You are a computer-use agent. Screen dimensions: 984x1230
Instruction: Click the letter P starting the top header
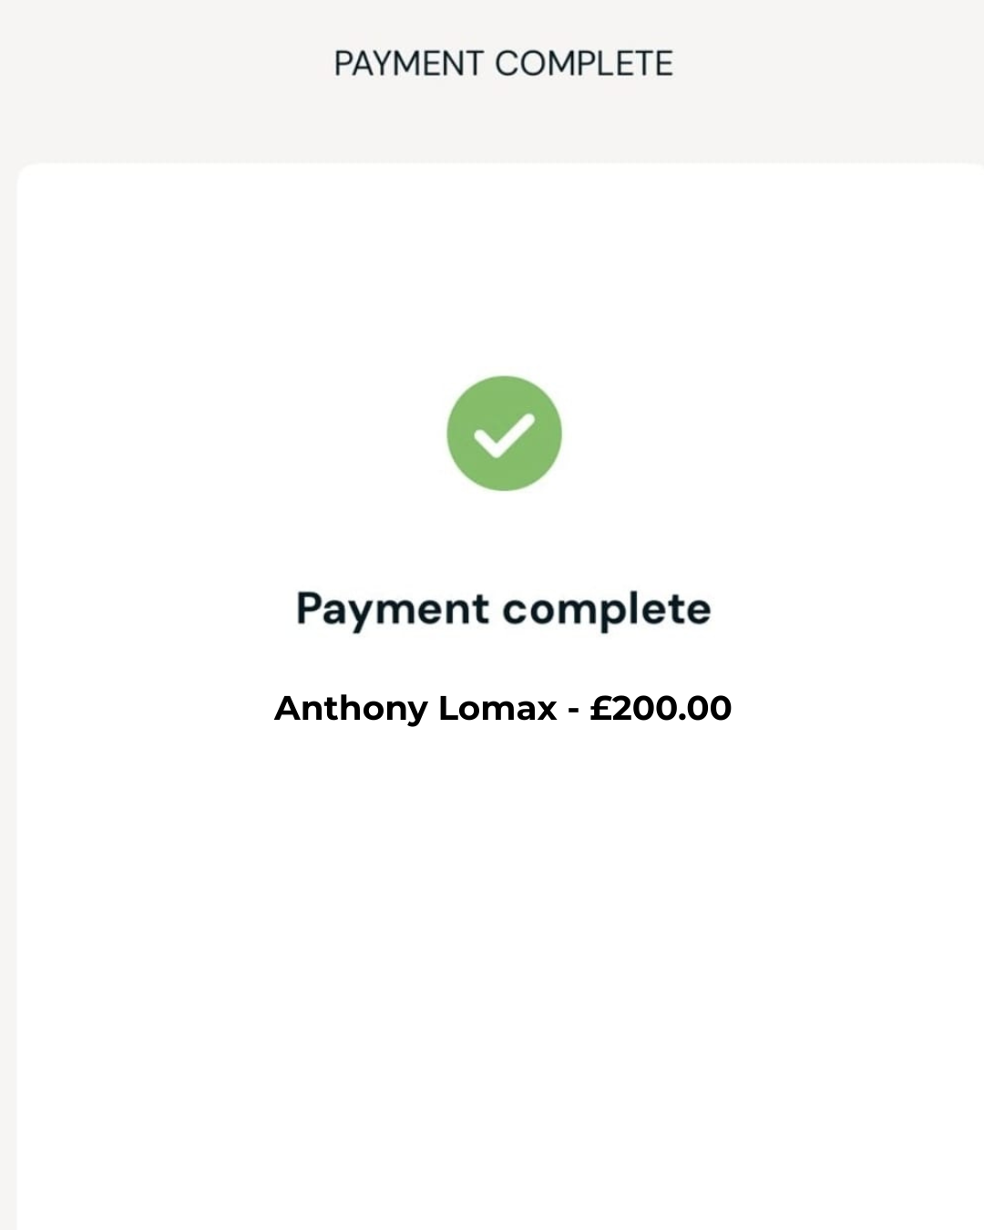343,64
